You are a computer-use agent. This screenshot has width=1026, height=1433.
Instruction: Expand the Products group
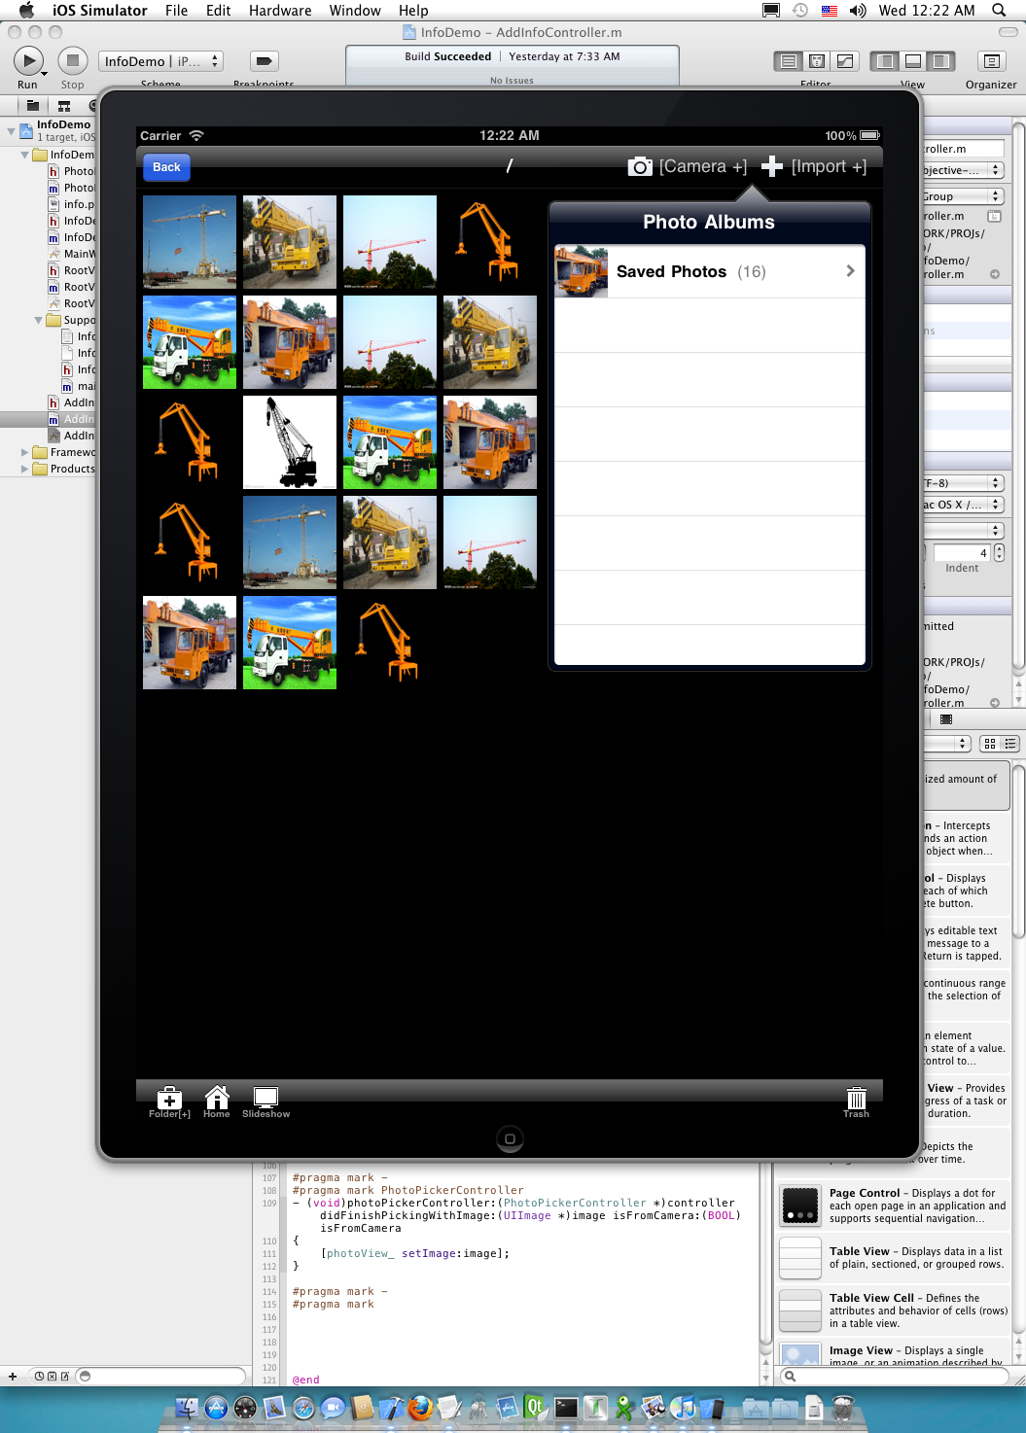[24, 469]
